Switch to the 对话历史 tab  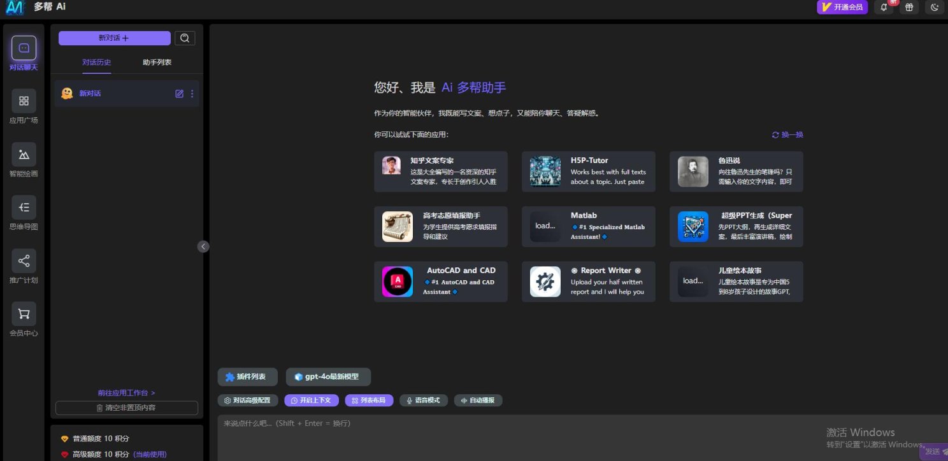point(97,62)
